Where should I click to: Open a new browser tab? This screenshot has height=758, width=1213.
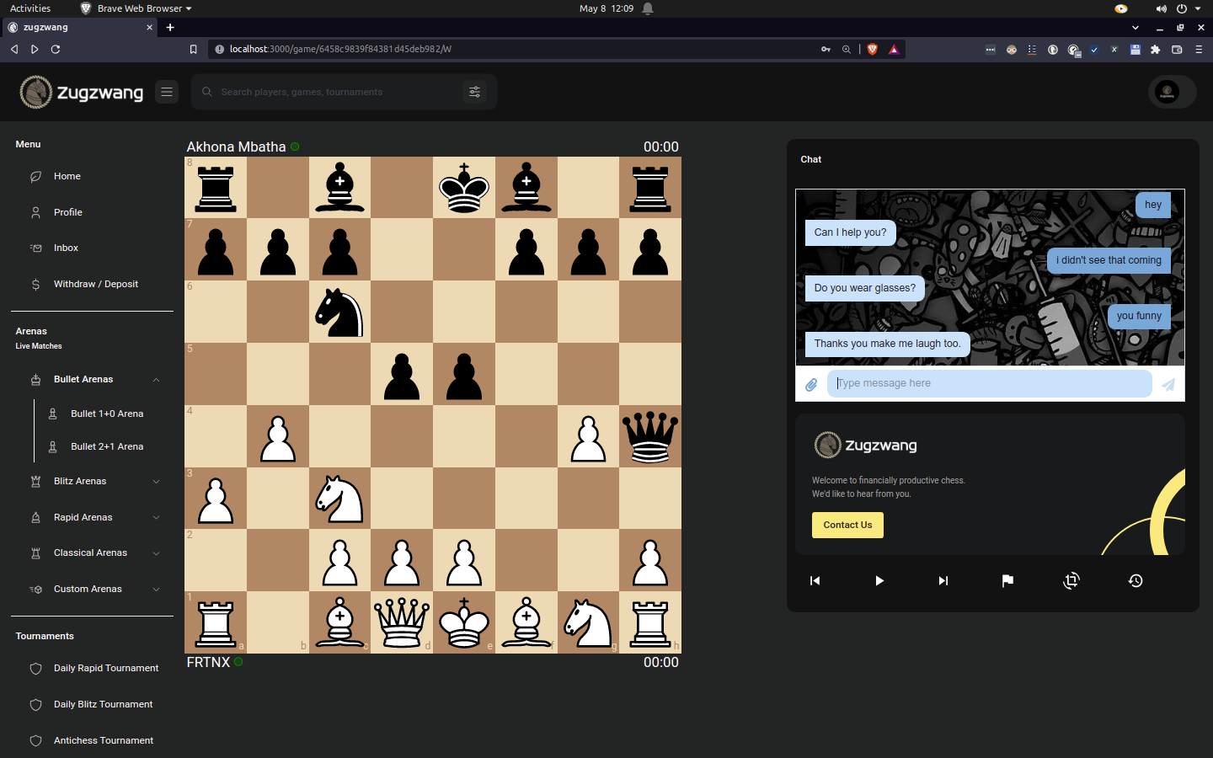(x=170, y=28)
